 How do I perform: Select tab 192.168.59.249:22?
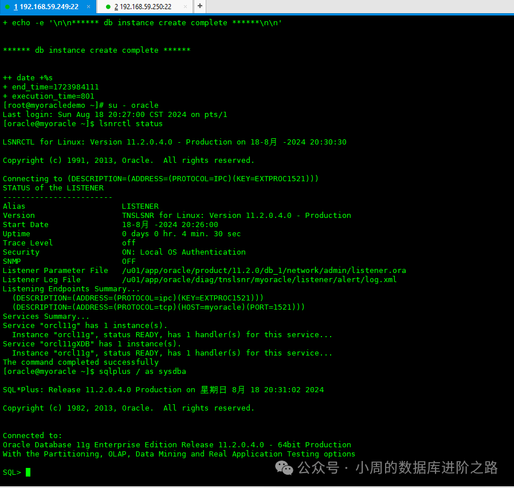click(49, 6)
